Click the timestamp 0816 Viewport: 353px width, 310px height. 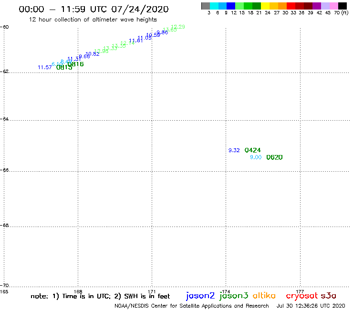pos(76,64)
